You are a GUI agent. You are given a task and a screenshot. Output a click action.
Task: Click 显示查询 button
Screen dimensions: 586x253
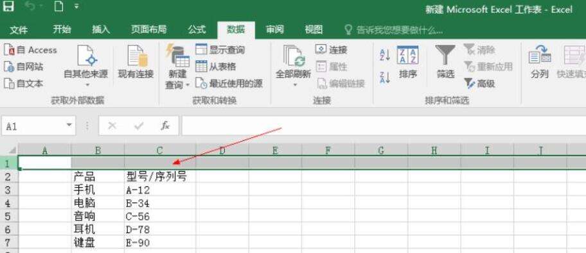pos(220,49)
